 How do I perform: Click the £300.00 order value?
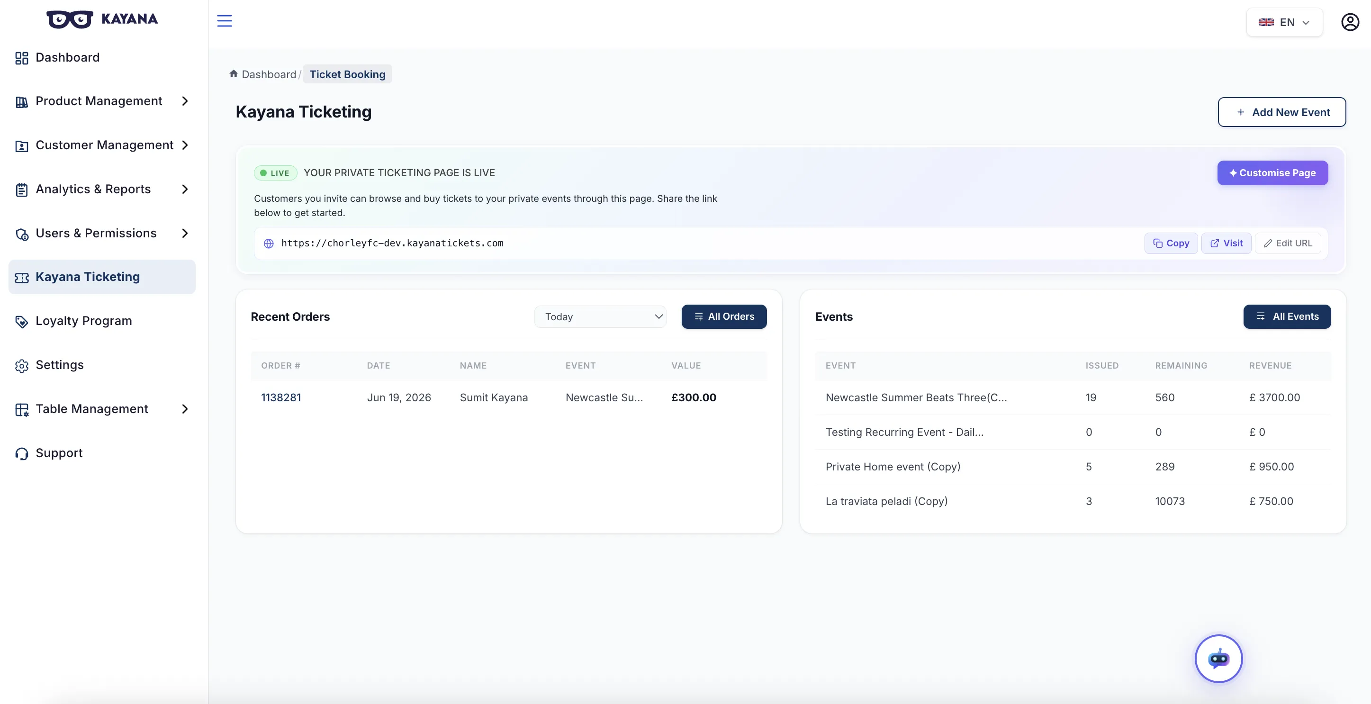pyautogui.click(x=694, y=397)
